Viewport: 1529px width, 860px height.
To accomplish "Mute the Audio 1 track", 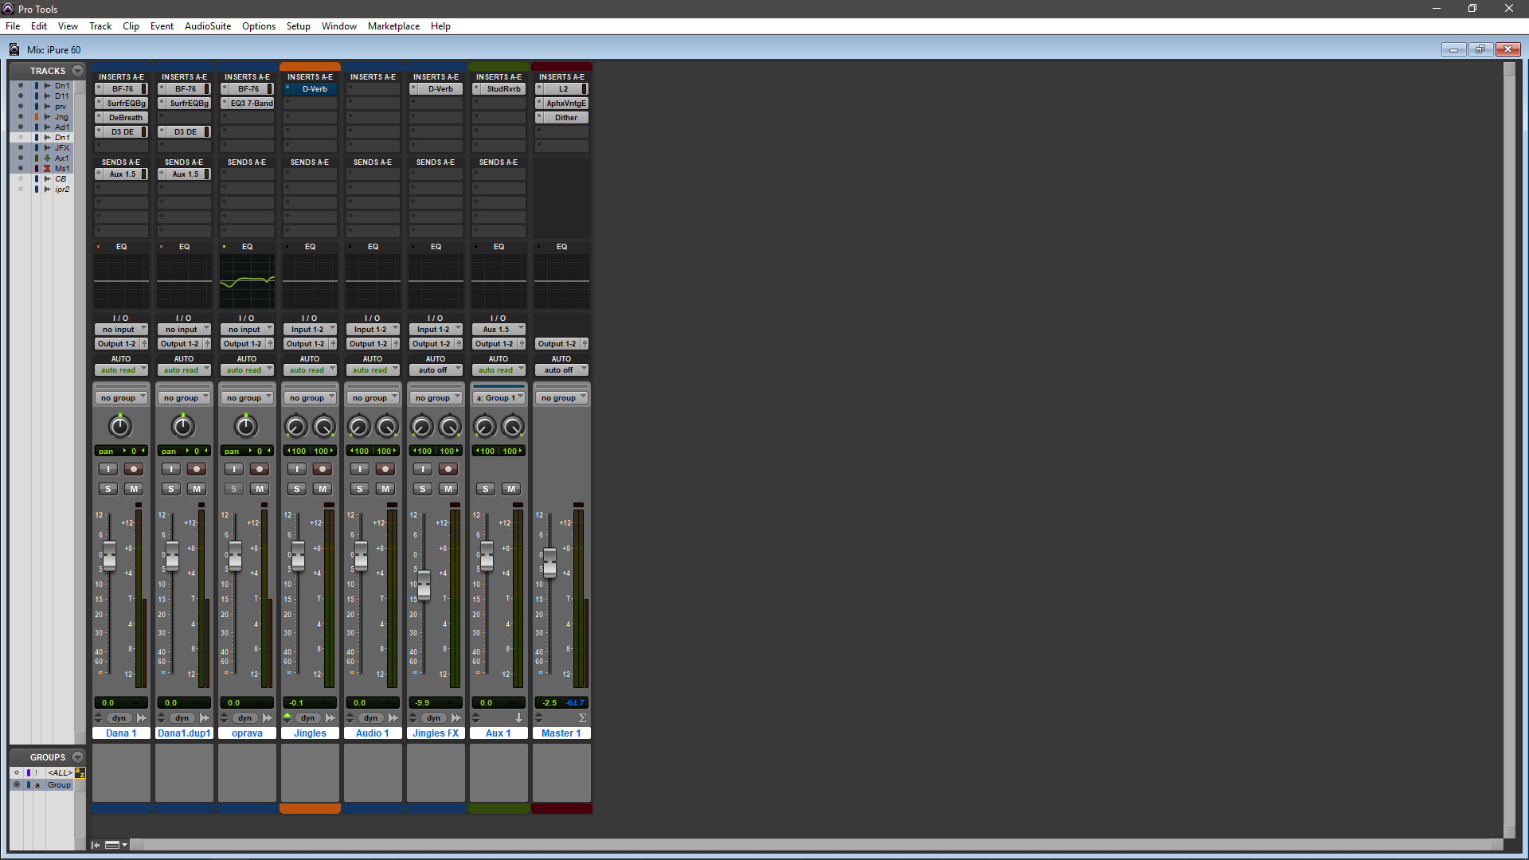I will point(385,489).
